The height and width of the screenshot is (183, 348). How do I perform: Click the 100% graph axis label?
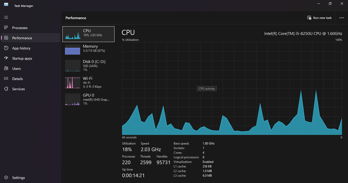[339, 40]
